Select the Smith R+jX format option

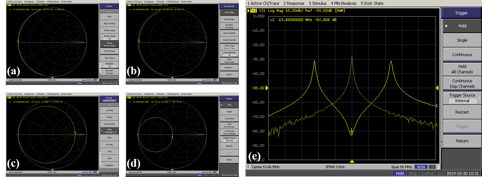[x=109, y=131]
